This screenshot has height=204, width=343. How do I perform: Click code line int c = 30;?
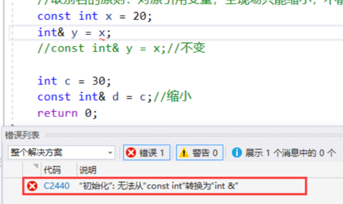[74, 81]
